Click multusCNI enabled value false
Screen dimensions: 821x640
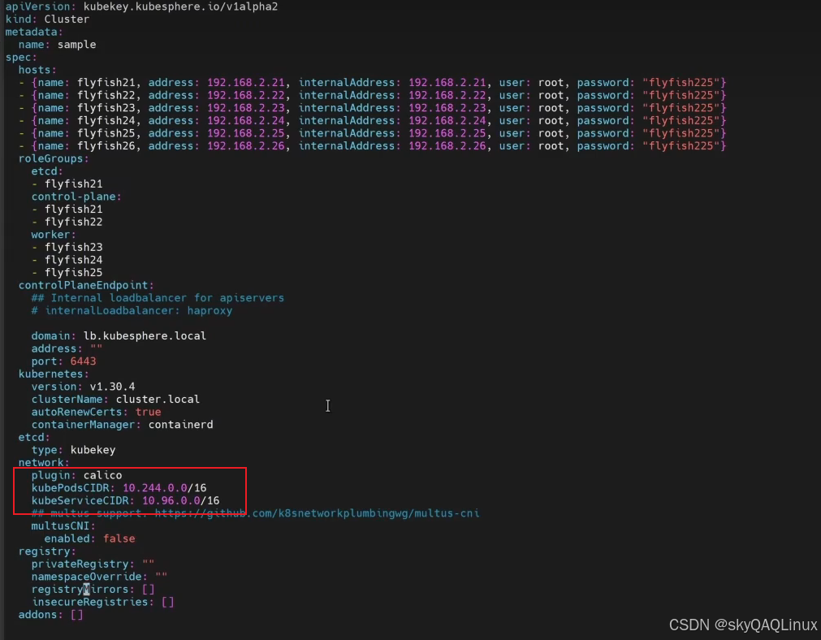tap(119, 538)
